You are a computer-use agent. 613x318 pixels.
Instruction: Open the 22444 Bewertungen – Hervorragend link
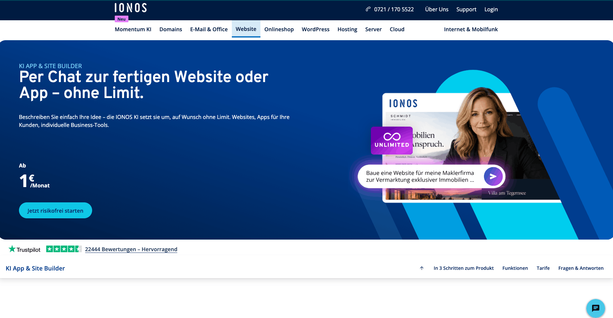click(x=131, y=249)
